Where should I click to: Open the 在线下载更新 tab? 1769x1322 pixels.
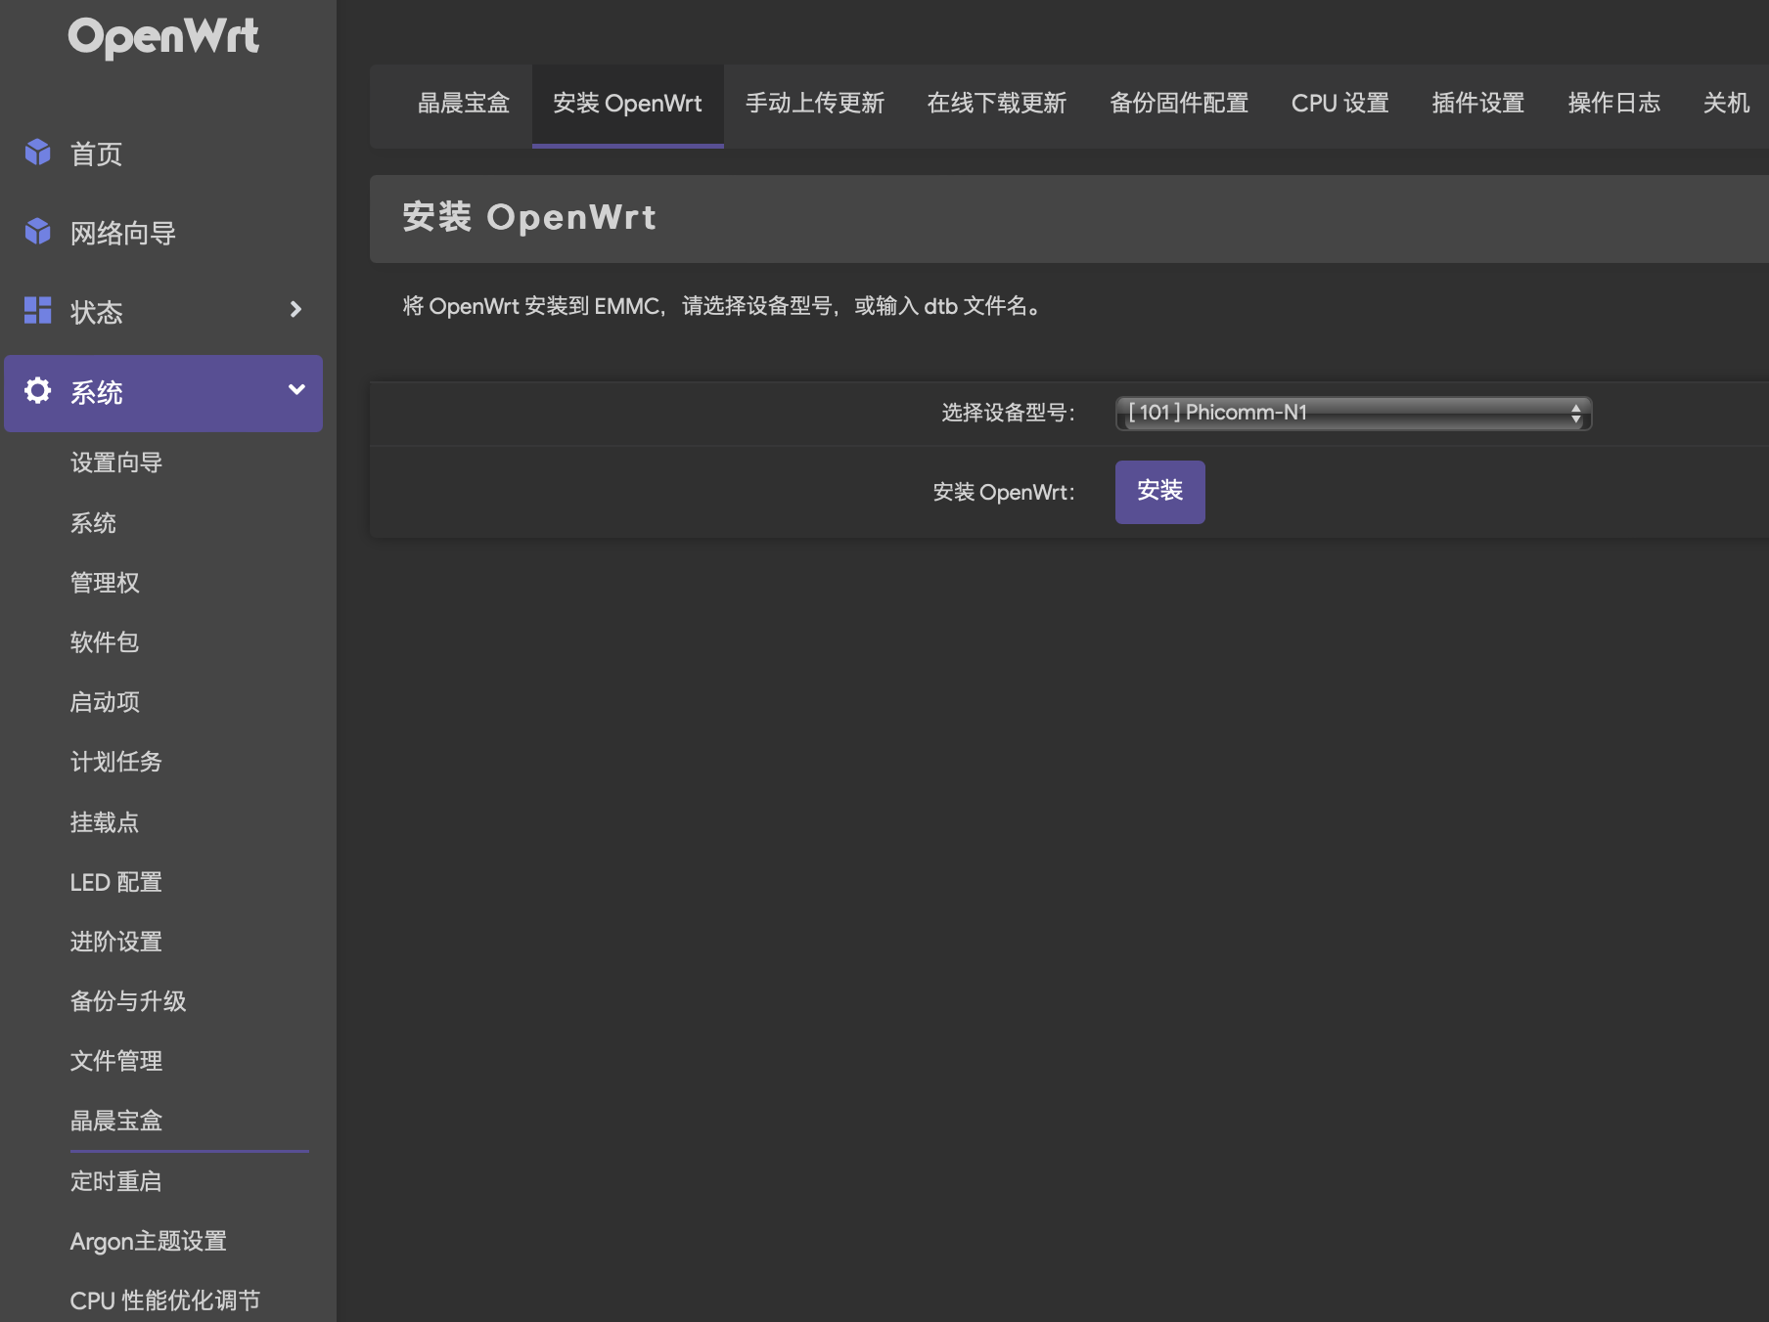point(996,104)
